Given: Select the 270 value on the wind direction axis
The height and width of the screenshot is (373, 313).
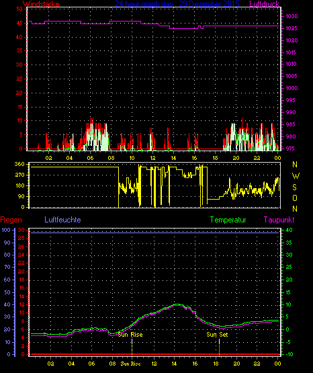Looking at the screenshot, I should [19, 175].
